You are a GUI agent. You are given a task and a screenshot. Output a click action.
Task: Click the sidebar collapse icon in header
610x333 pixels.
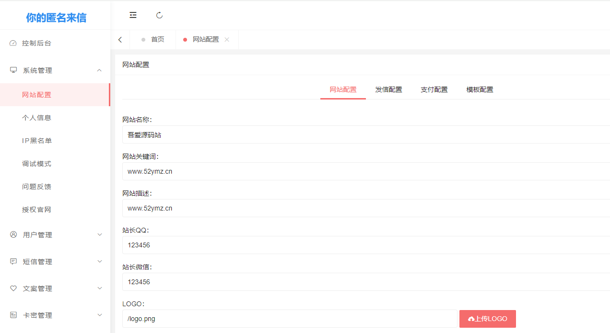point(133,15)
